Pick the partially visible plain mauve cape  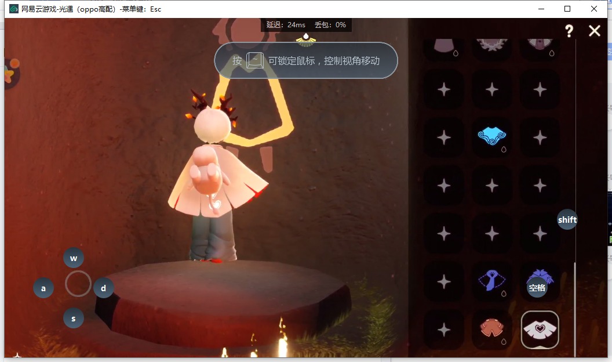pyautogui.click(x=444, y=49)
